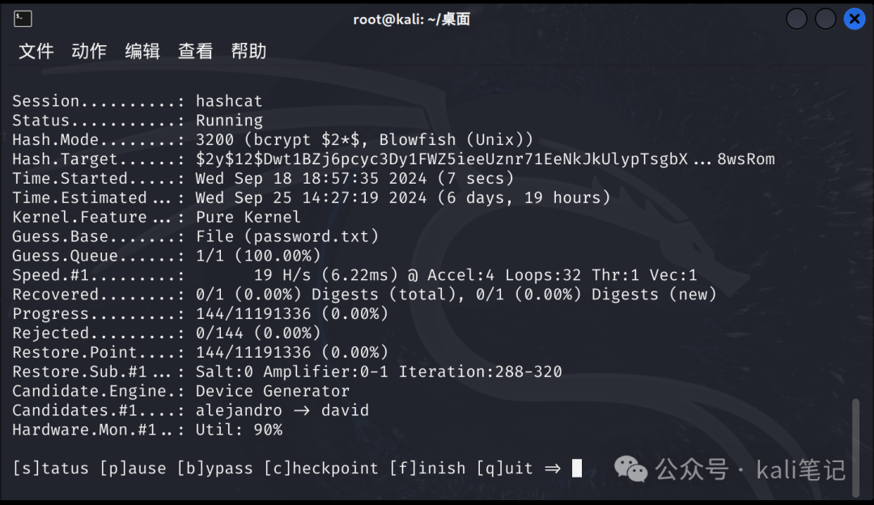Screen dimensions: 874x505
Task: Click the minimize window circle button
Action: 796,19
